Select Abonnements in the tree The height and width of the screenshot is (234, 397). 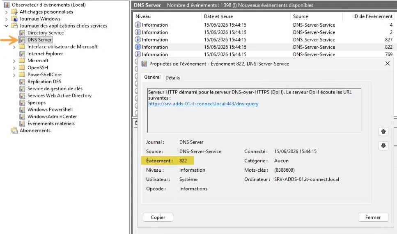(35, 131)
